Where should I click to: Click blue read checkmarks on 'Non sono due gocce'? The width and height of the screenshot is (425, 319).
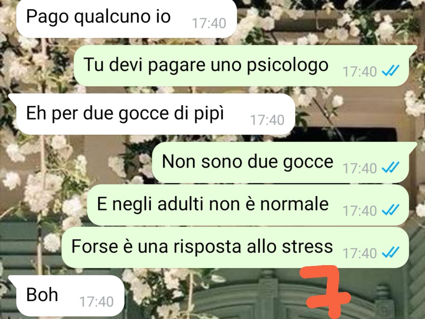click(390, 168)
